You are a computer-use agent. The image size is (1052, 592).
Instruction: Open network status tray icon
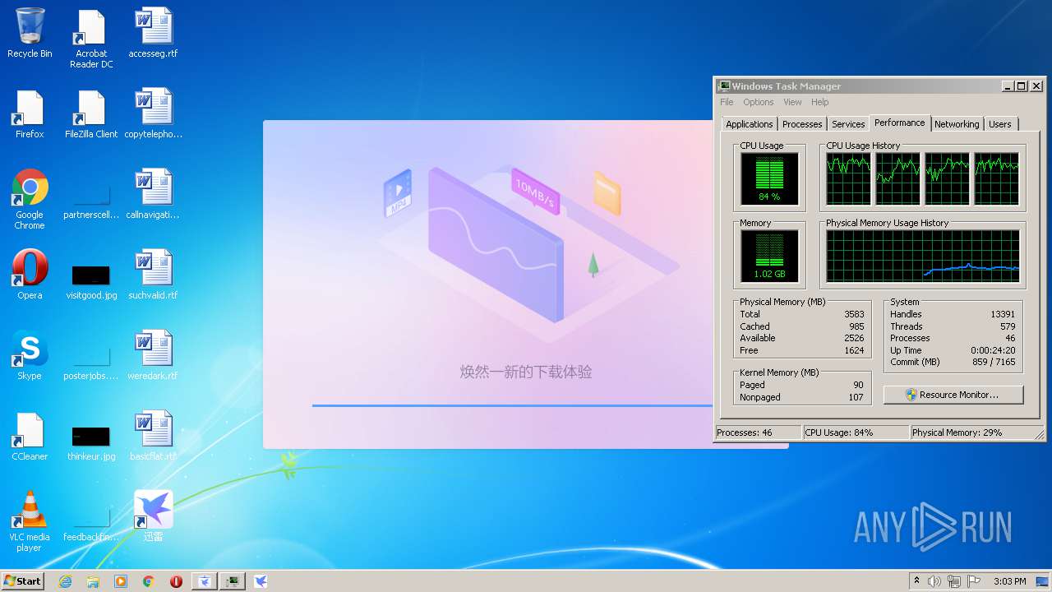pos(954,581)
